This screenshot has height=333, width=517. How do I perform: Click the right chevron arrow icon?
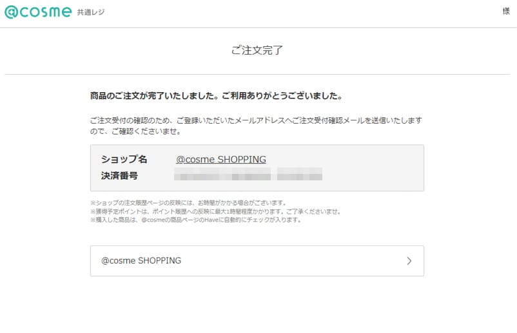tap(409, 261)
